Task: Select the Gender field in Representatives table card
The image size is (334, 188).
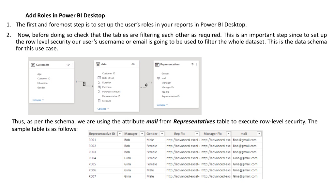Action: 165,73
